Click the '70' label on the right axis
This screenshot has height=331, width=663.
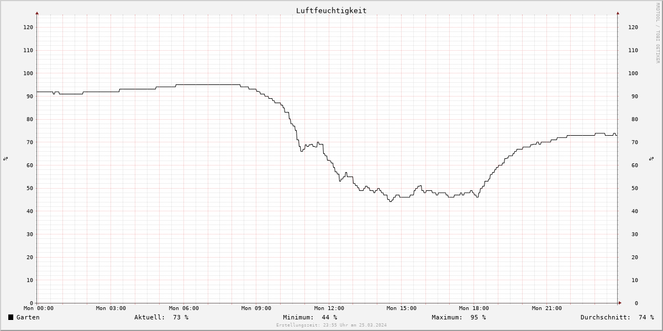click(x=635, y=142)
